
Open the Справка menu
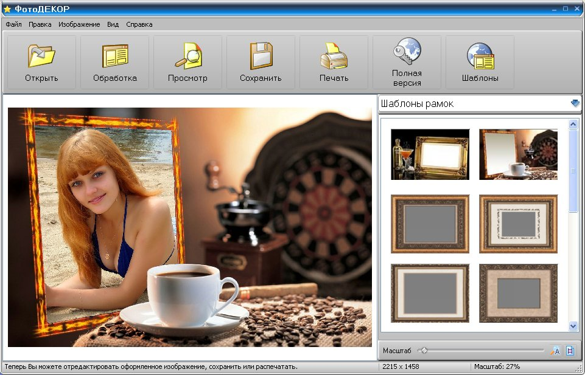click(139, 24)
